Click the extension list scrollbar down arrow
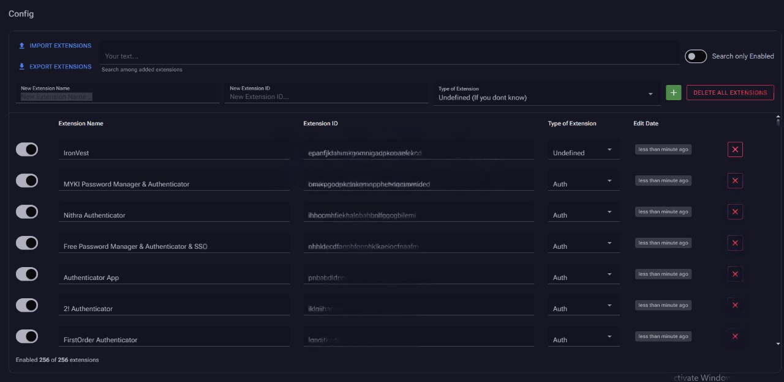This screenshot has width=784, height=382. tap(778, 344)
